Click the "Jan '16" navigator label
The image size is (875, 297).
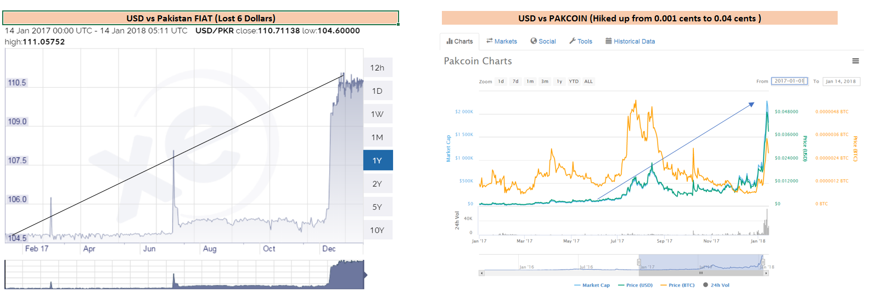click(526, 267)
